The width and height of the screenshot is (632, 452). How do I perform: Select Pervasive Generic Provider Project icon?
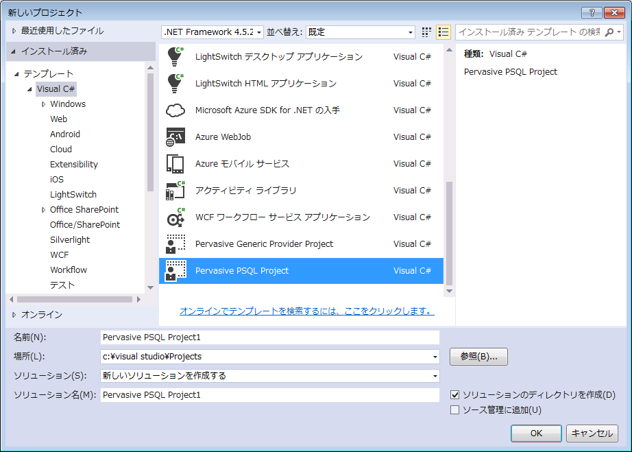(x=175, y=244)
